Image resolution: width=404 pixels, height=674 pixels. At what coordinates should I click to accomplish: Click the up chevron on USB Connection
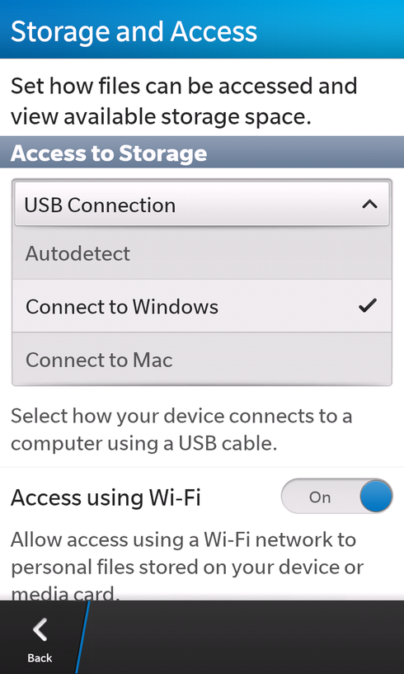tap(369, 204)
